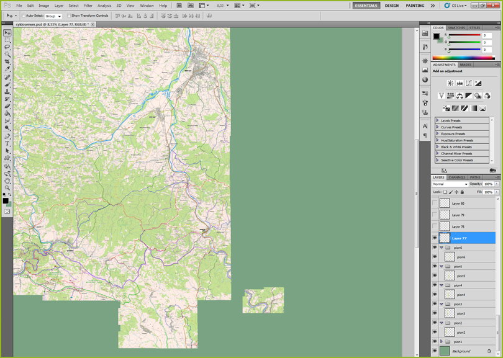
Task: Open the Character panel icon
Action: 425,126
